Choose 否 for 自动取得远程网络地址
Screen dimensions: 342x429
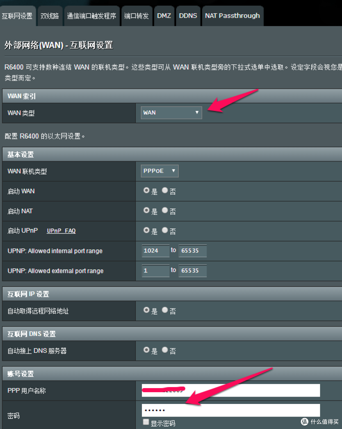tap(165, 310)
